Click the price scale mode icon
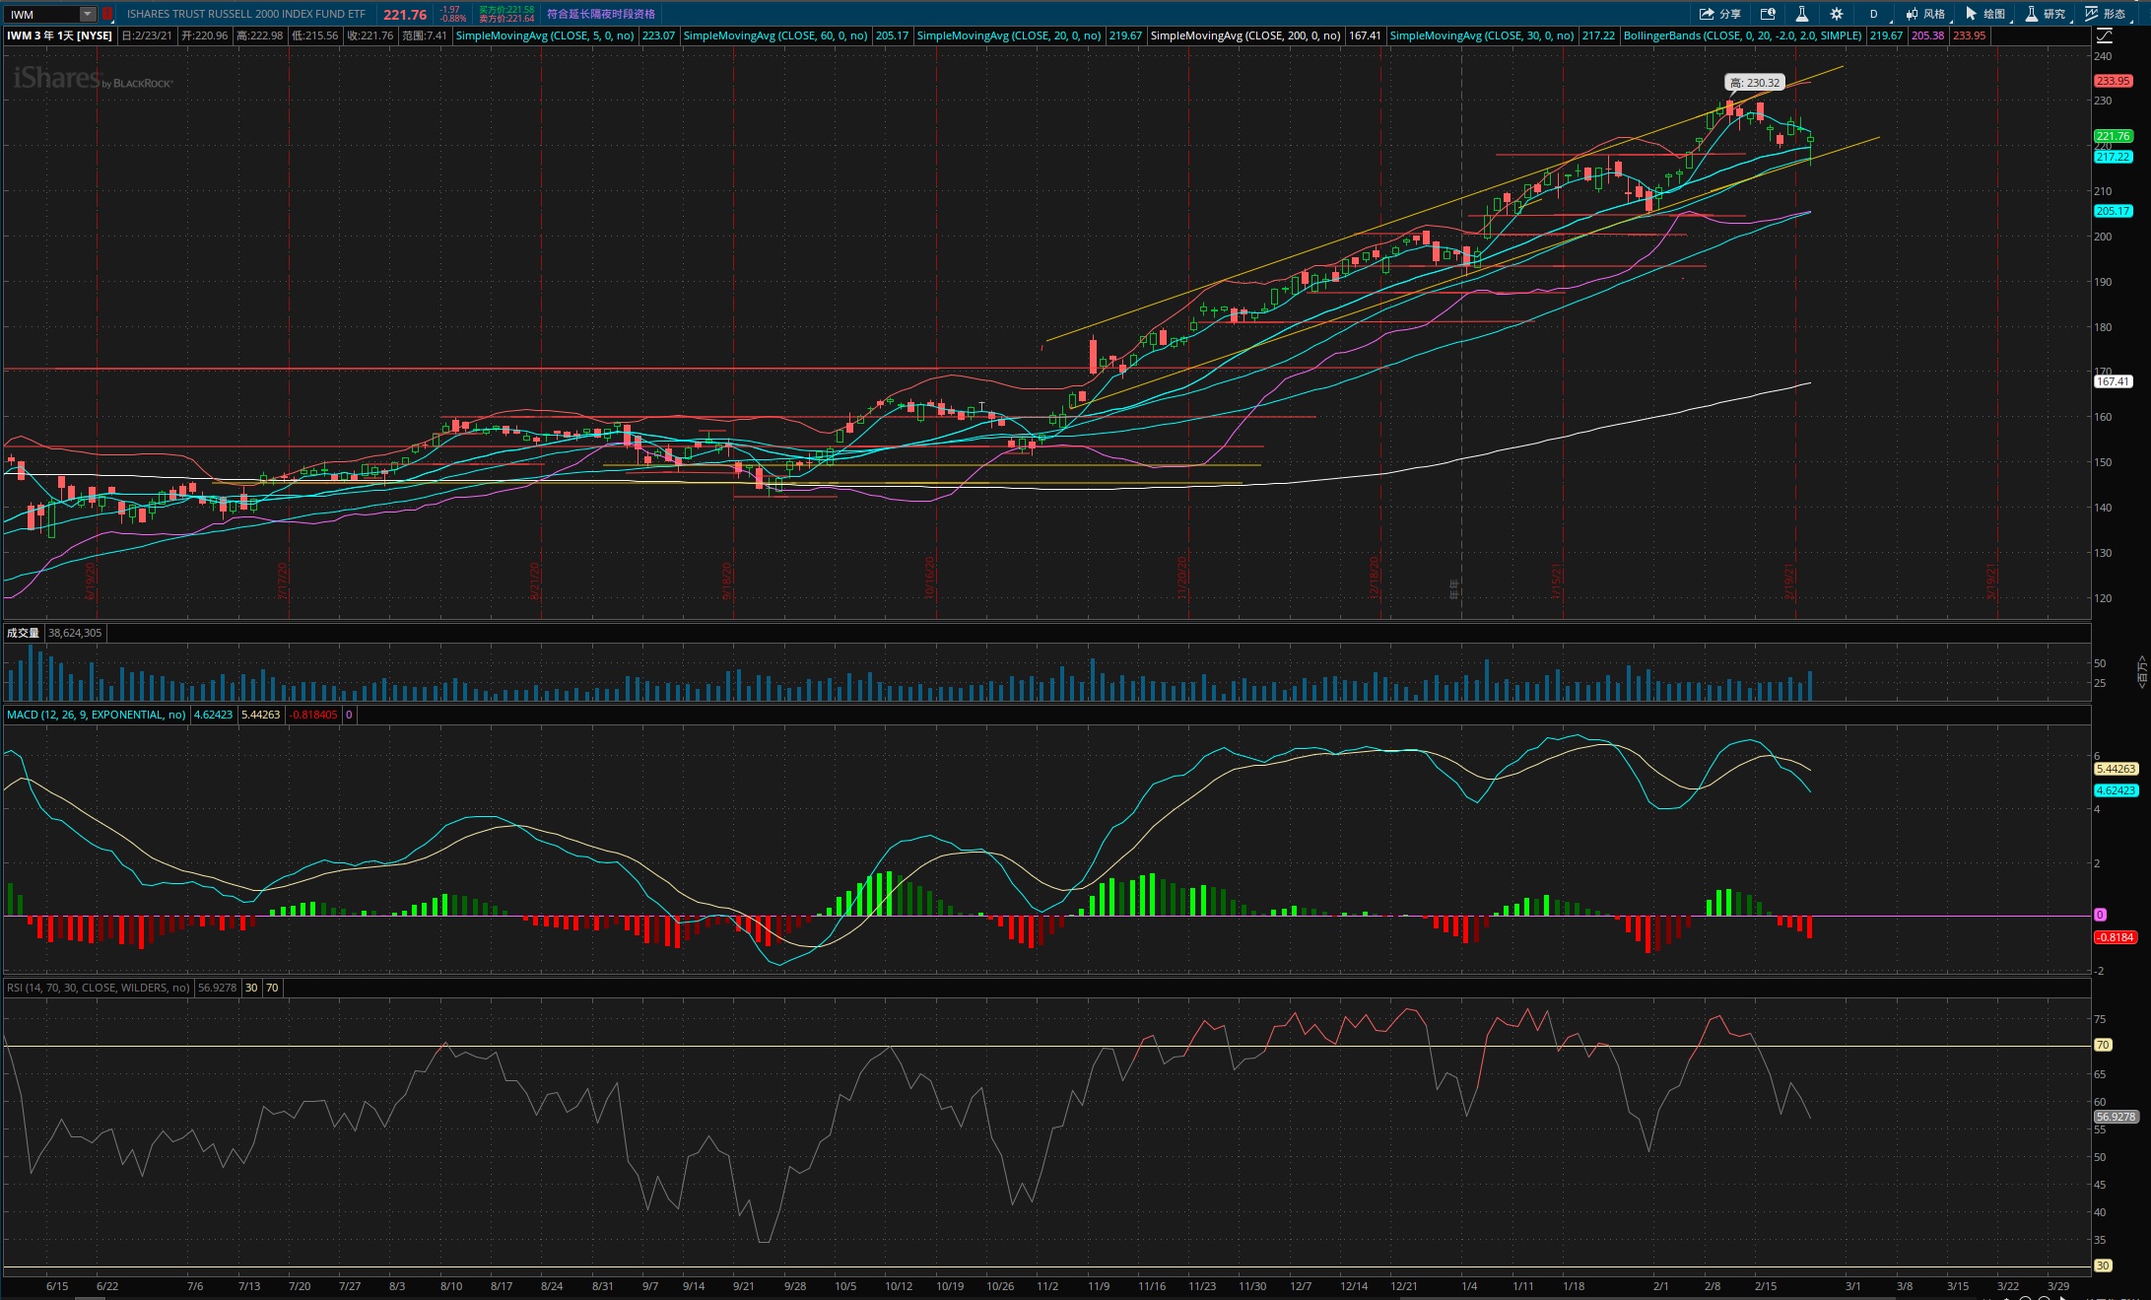 (2104, 35)
